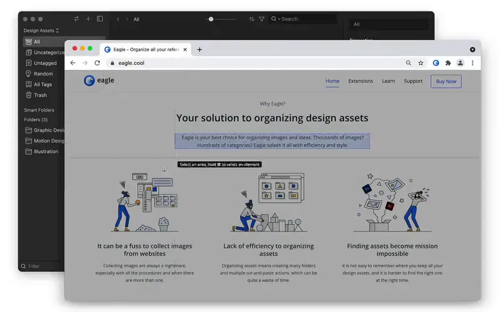499x312 pixels.
Task: Click the filter funnel icon in Eagle app
Action: click(261, 19)
